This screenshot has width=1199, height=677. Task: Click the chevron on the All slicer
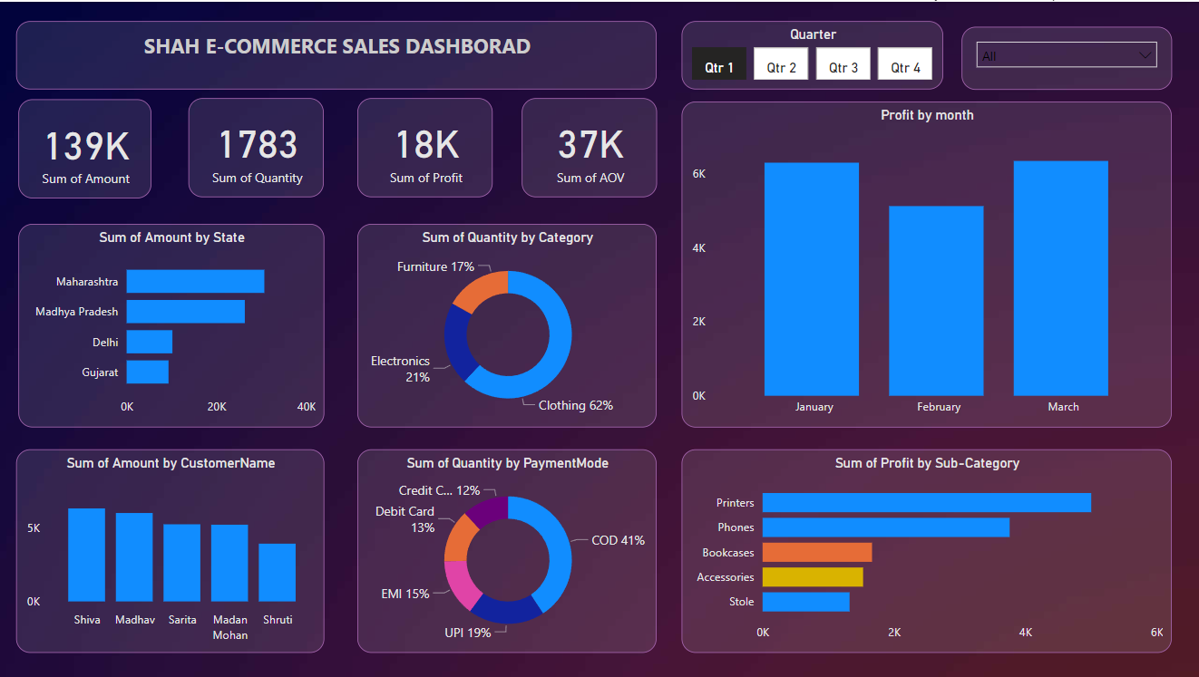click(x=1145, y=54)
